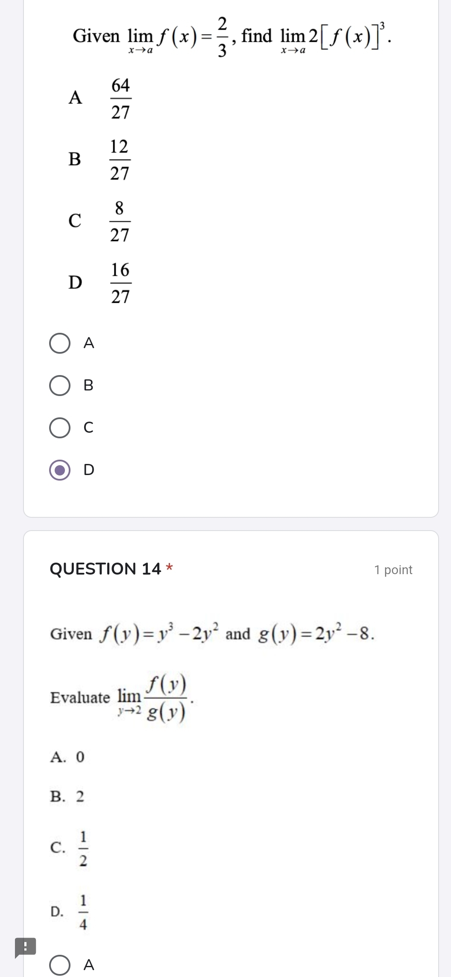The image size is (451, 977).
Task: Click the "B. 2" choice in Question 14
Action: [67, 797]
